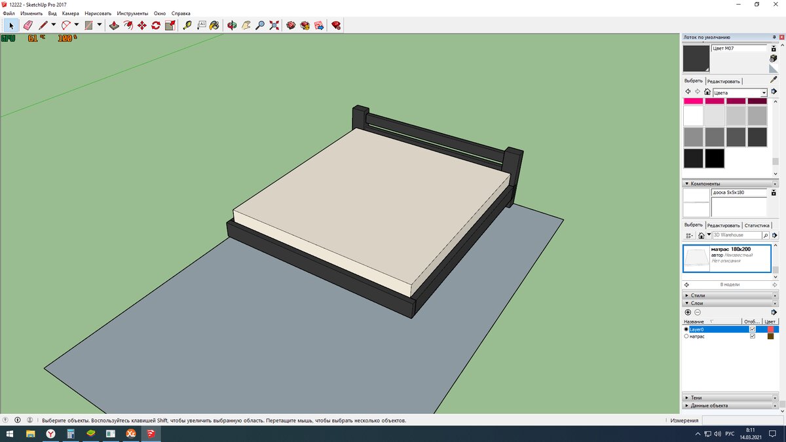Click the material name field Цвет M07
Viewport: 786px width, 442px height.
(x=739, y=48)
